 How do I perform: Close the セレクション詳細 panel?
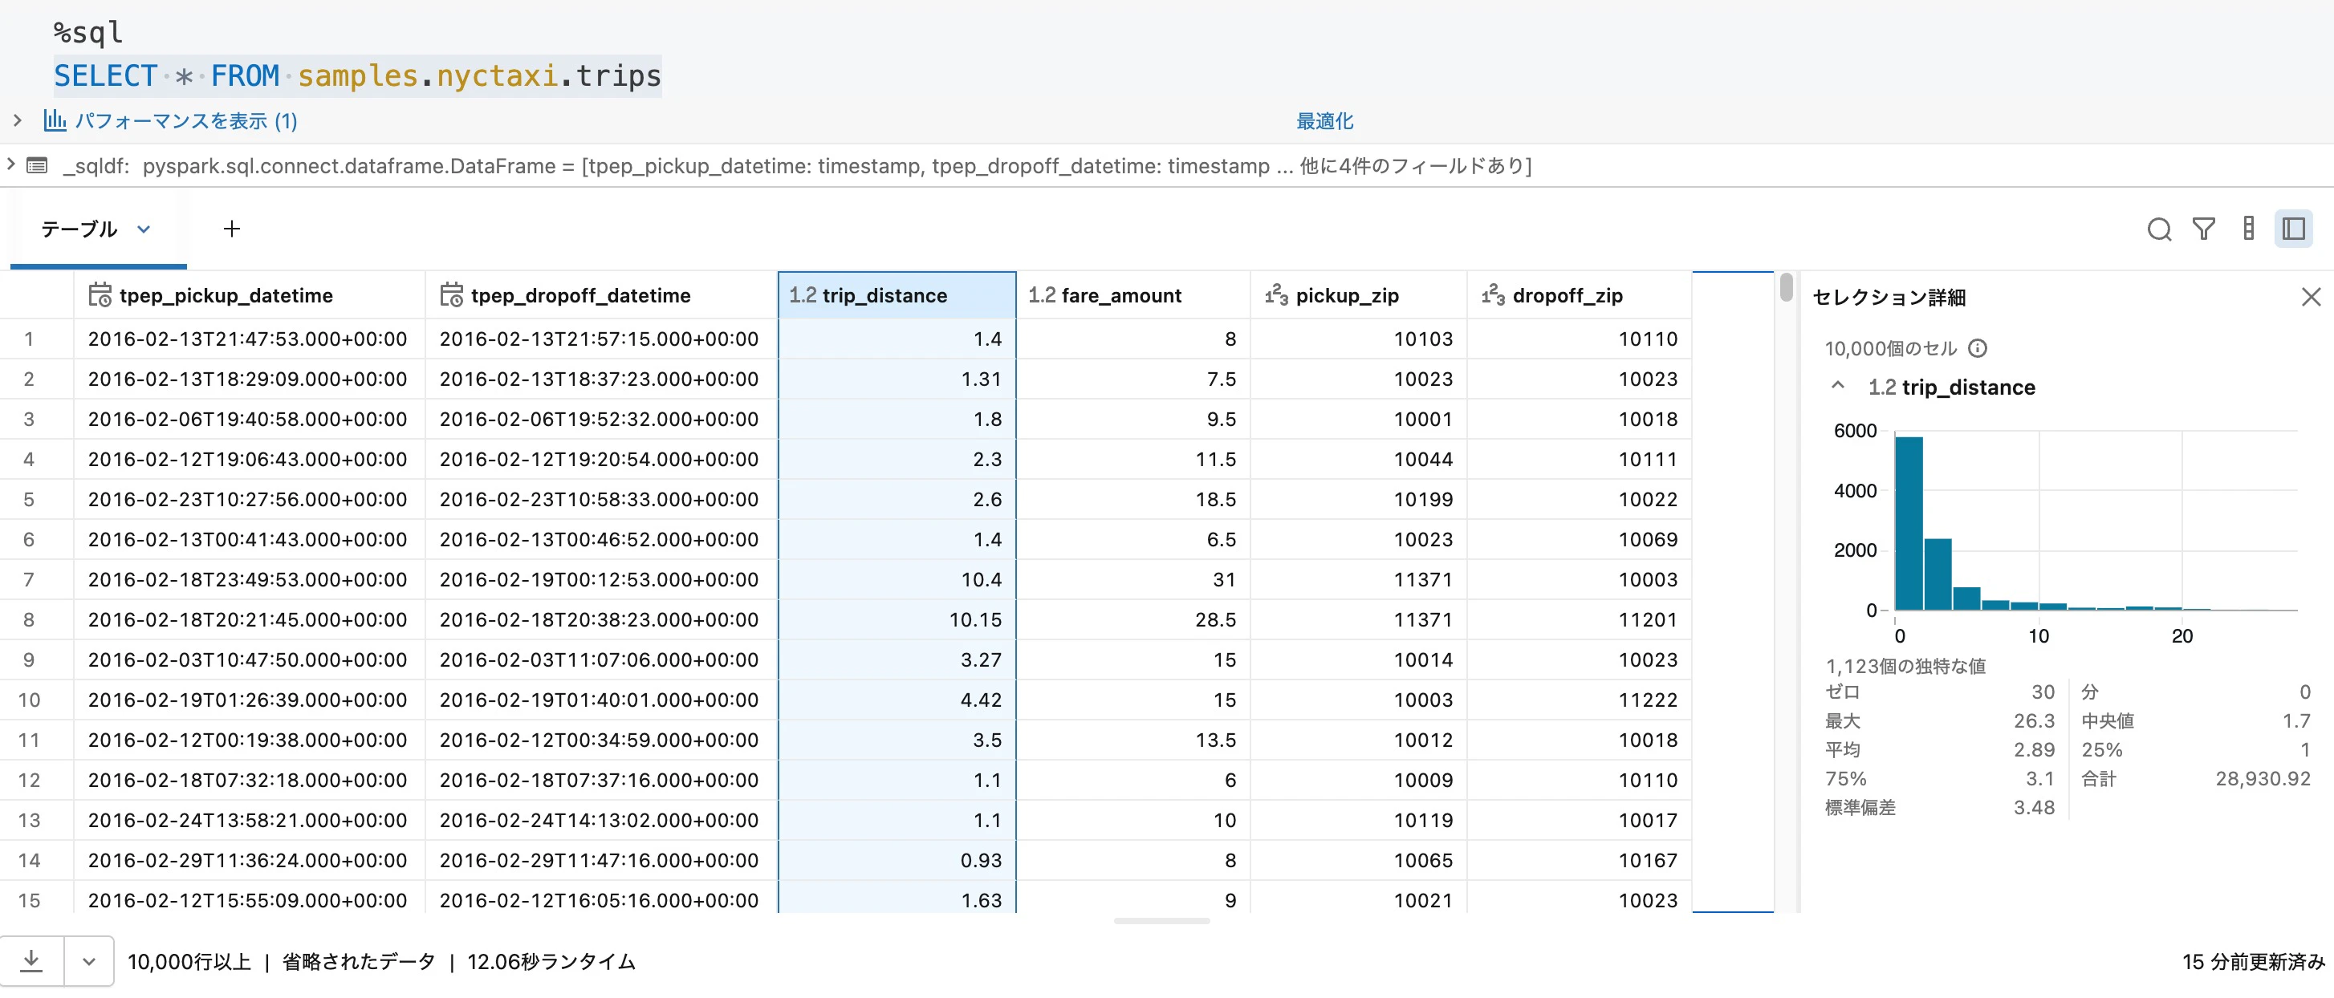pos(2311,297)
